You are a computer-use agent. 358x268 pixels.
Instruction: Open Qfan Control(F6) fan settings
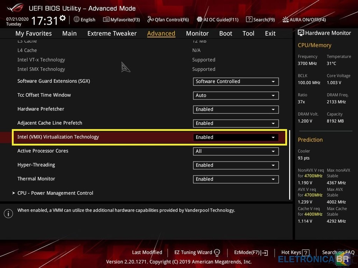pos(168,20)
